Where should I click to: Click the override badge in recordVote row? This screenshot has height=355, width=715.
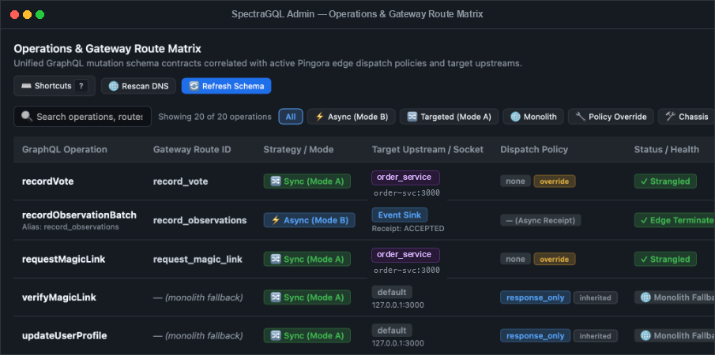point(555,181)
